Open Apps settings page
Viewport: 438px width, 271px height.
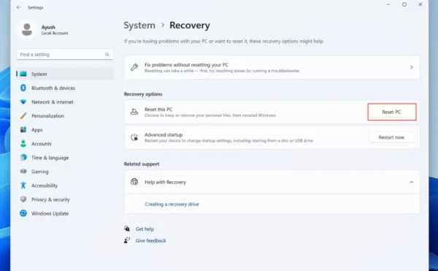tap(65, 129)
